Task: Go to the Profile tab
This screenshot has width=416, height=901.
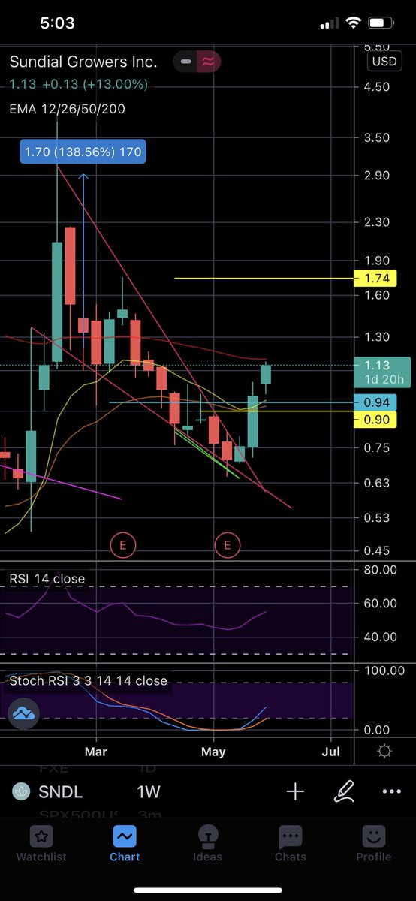Action: click(x=374, y=844)
